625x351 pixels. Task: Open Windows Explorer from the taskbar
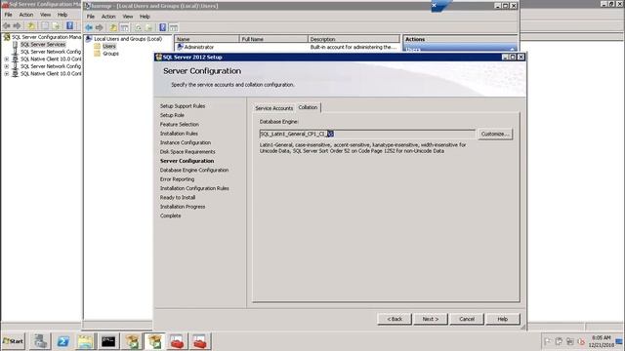coord(85,341)
